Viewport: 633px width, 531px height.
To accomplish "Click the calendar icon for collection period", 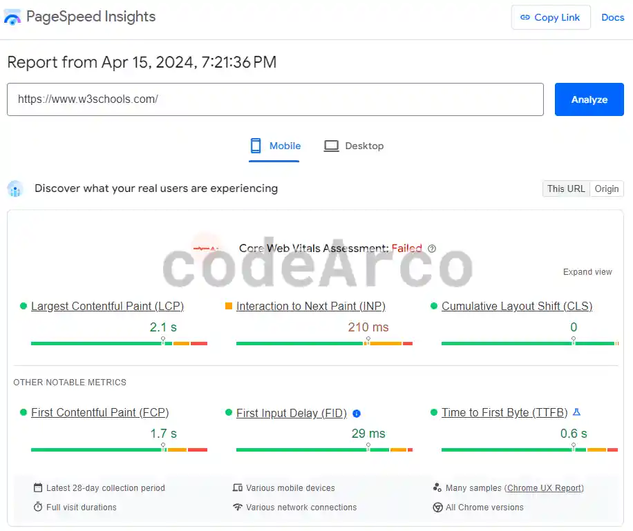I will pyautogui.click(x=38, y=487).
